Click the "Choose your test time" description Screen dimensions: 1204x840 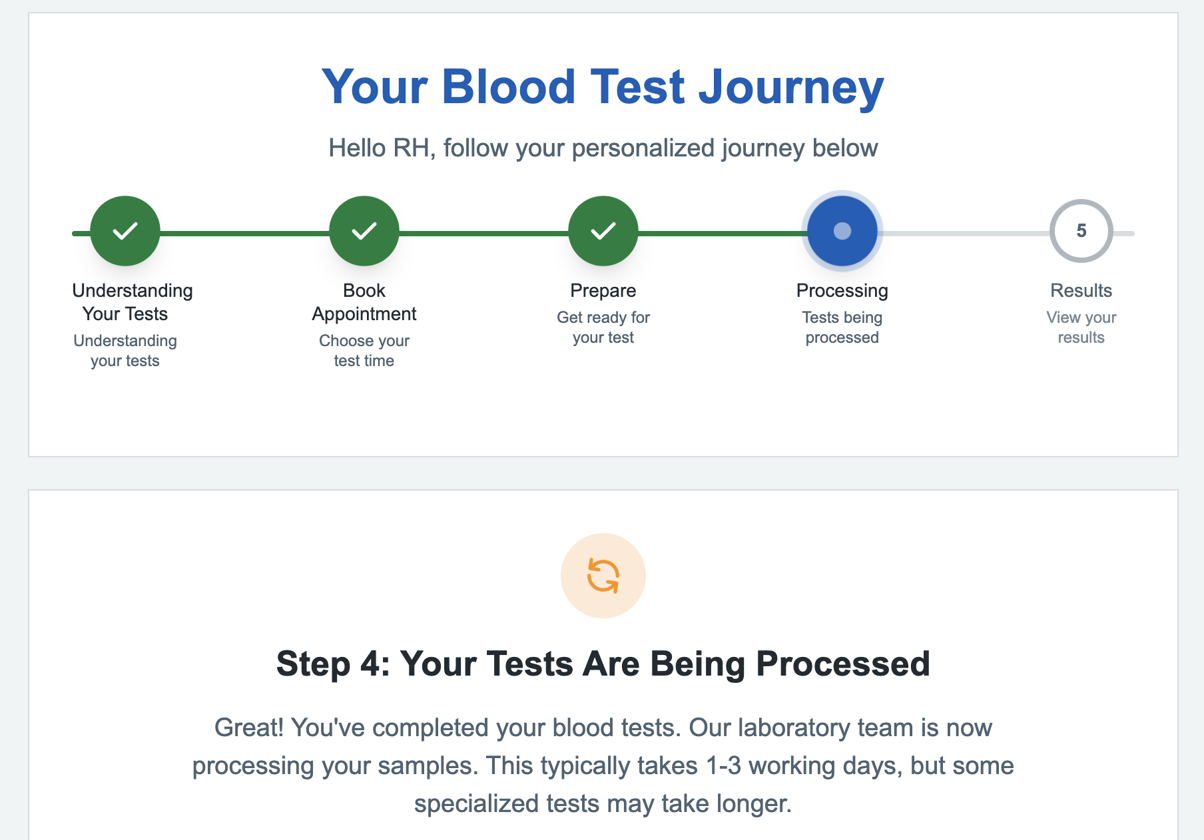click(364, 351)
